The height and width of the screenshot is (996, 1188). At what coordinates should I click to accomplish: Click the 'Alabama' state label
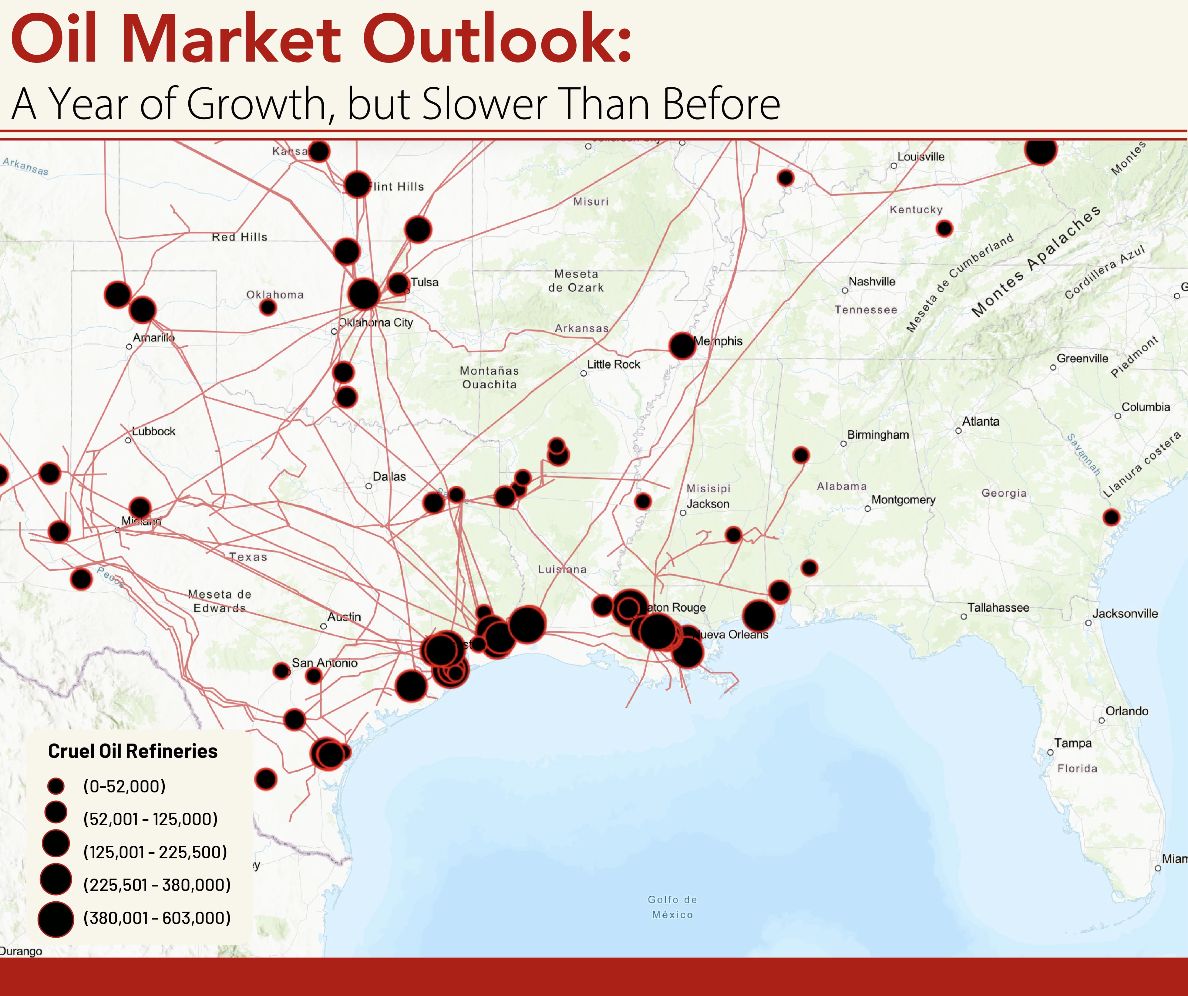(842, 486)
